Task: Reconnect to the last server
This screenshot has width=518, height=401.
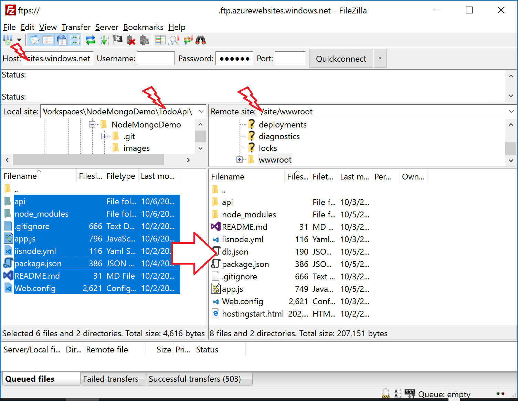Action: (x=144, y=40)
